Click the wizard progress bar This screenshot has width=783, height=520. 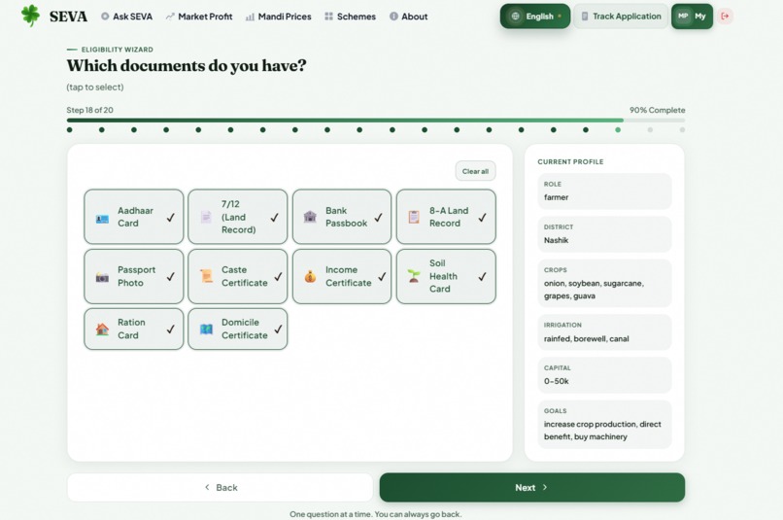[376, 121]
